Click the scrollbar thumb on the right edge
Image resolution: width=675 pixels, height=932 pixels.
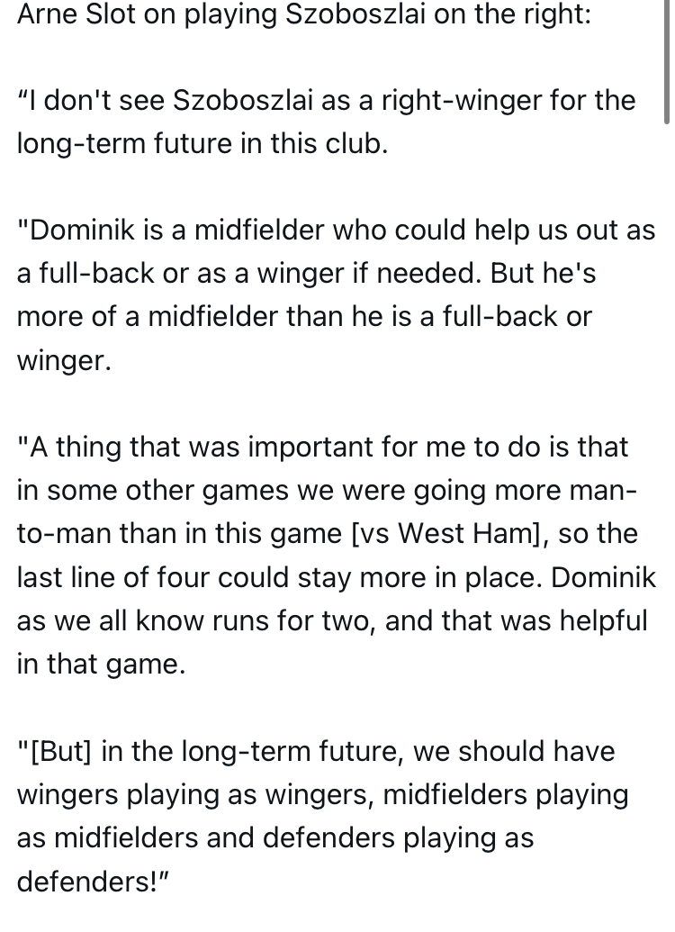coord(666,63)
